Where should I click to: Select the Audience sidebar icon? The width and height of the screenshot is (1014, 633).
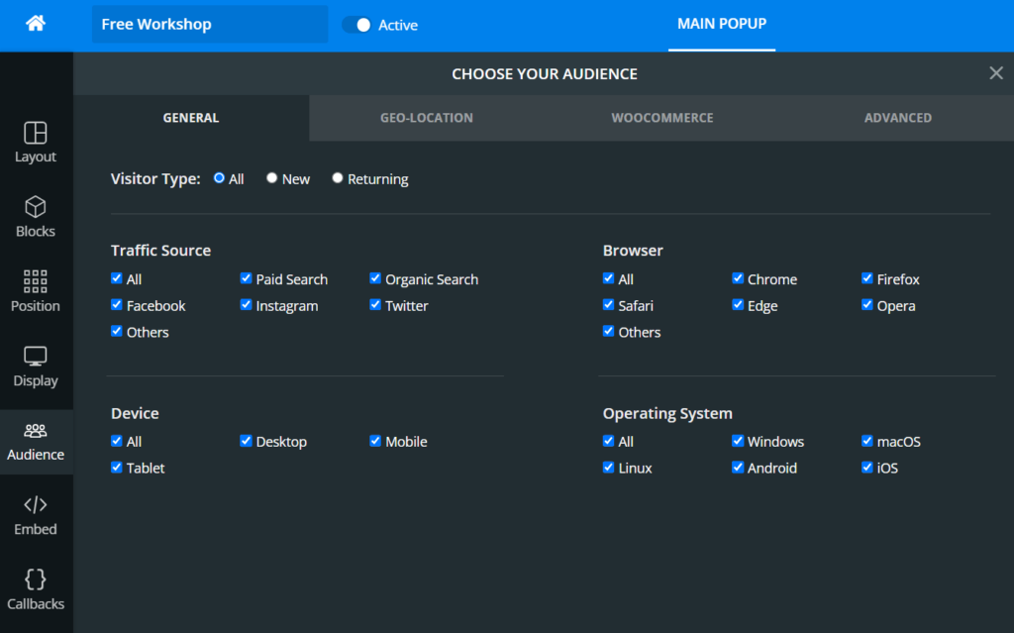[36, 439]
